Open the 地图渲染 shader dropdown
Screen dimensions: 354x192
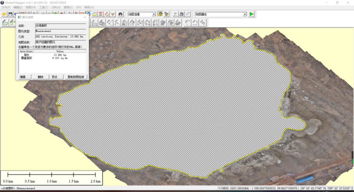(x=153, y=14)
